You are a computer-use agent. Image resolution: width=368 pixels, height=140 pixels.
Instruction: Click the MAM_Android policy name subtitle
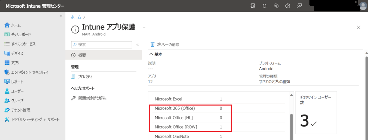pyautogui.click(x=94, y=34)
